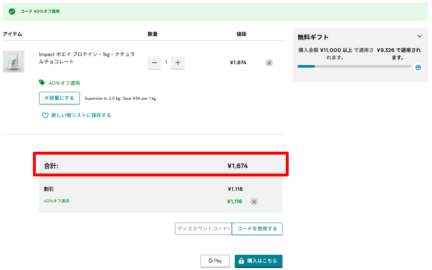Image resolution: width=432 pixels, height=270 pixels.
Task: Click the gift box icon
Action: pyautogui.click(x=418, y=67)
